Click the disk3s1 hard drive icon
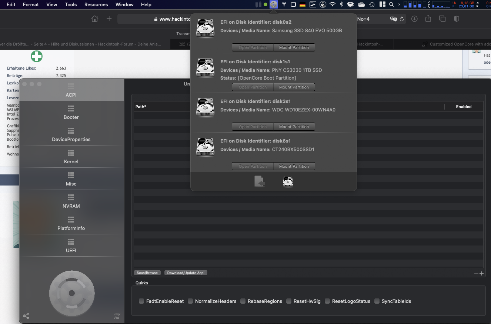The width and height of the screenshot is (491, 324). (x=205, y=107)
